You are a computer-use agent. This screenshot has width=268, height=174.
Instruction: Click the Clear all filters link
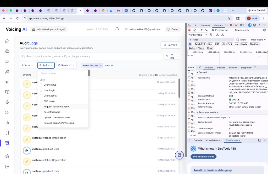[109, 65]
